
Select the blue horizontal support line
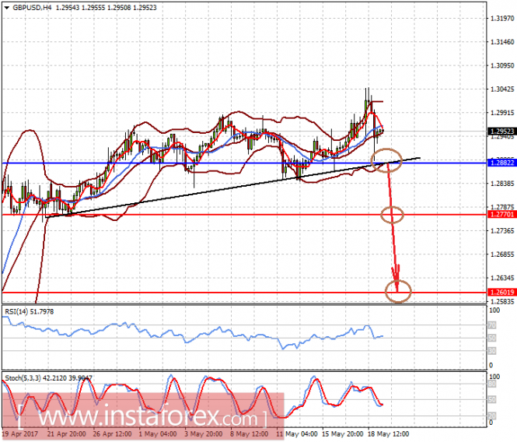click(x=244, y=163)
